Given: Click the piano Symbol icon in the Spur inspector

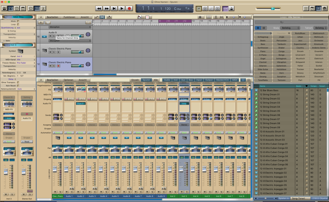Looking at the screenshot, I should coord(20,51).
